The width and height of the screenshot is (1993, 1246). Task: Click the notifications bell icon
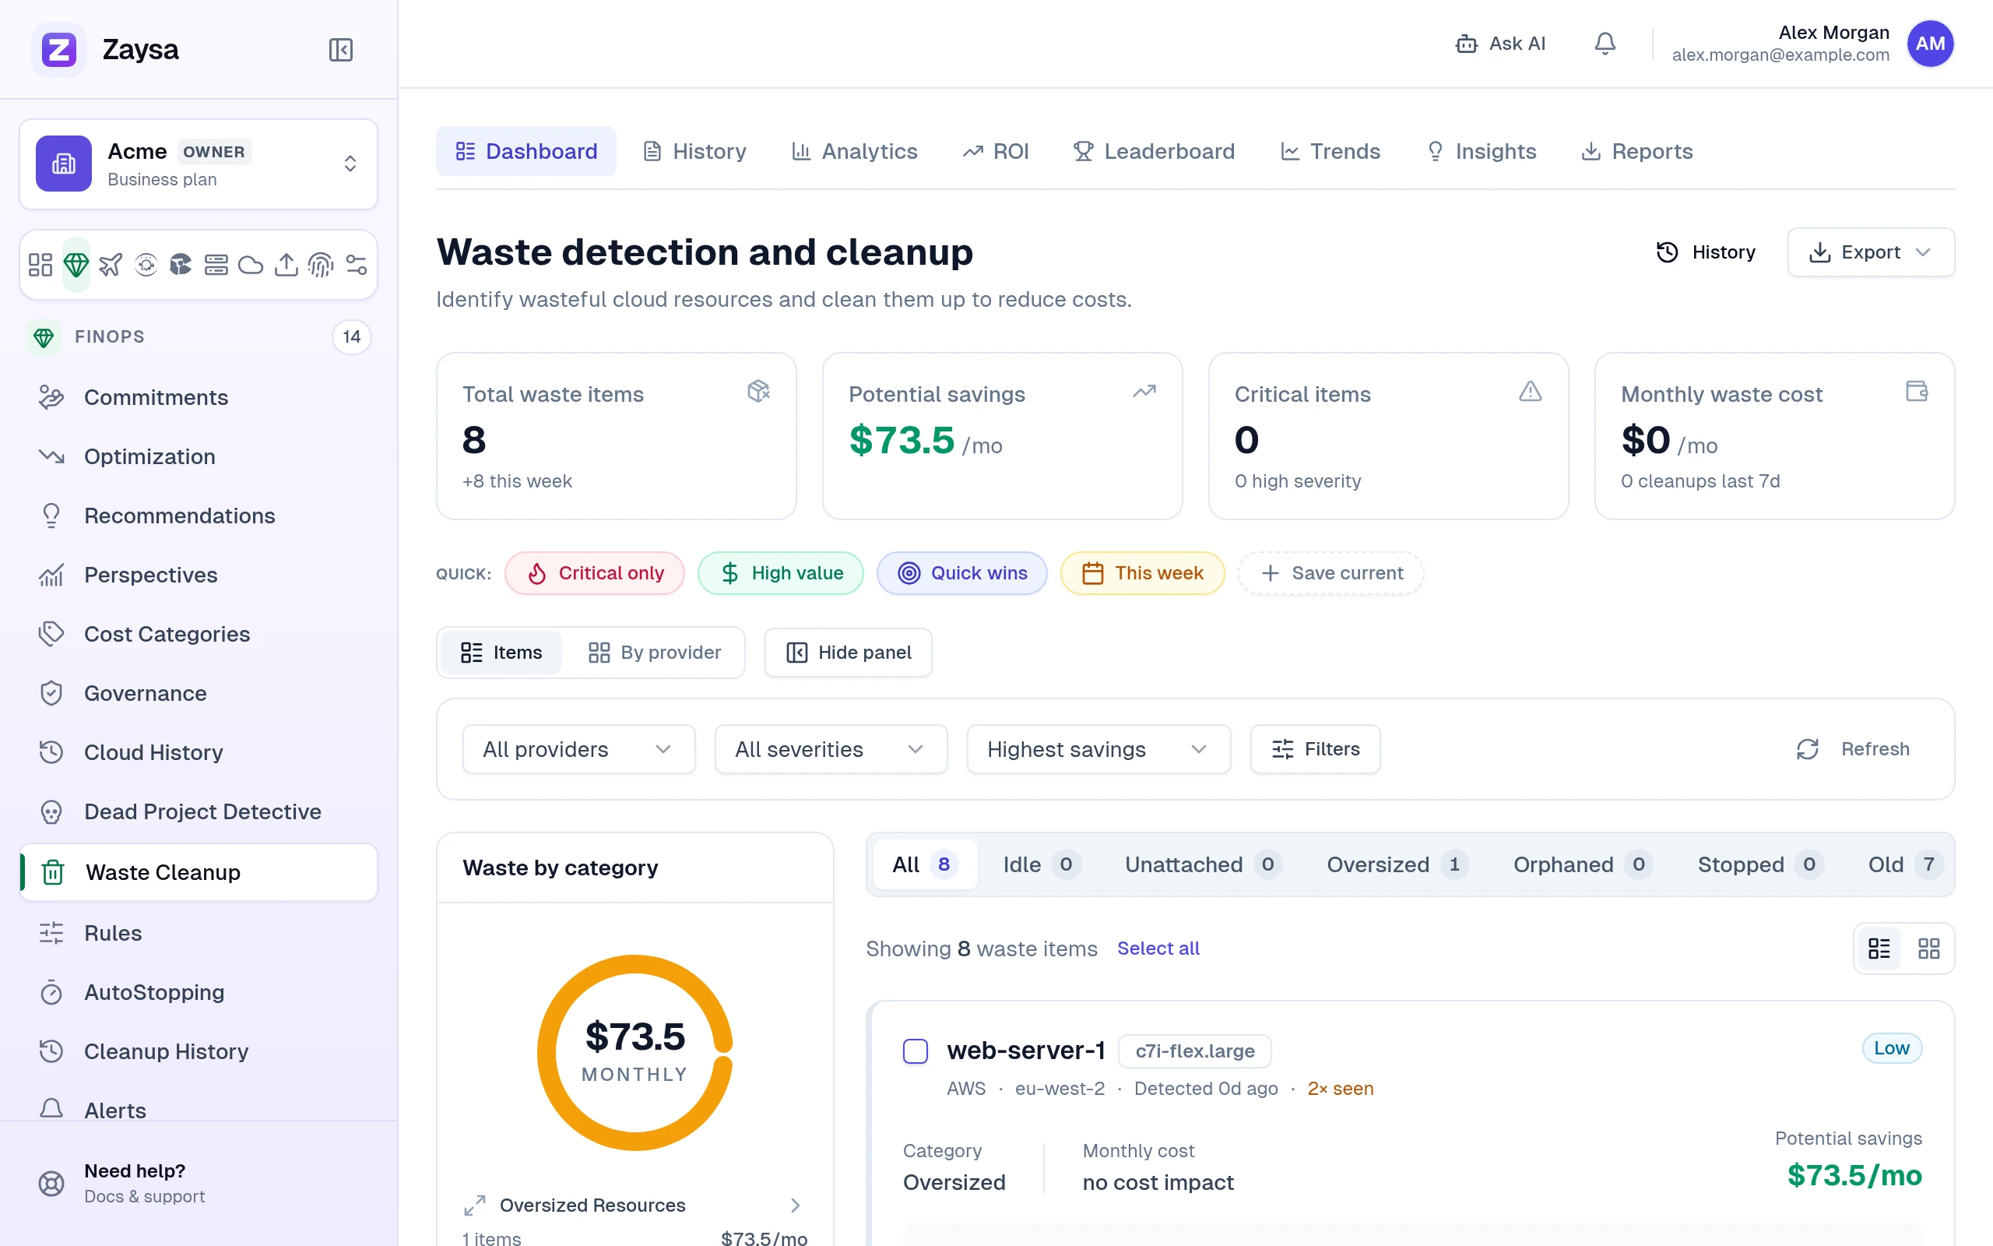point(1605,43)
